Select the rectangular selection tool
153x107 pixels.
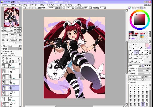(x=130, y=45)
